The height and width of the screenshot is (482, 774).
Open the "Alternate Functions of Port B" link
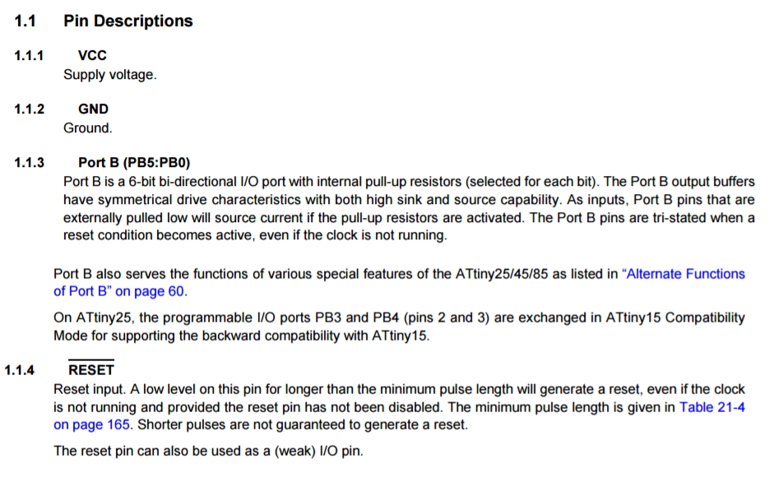point(685,274)
